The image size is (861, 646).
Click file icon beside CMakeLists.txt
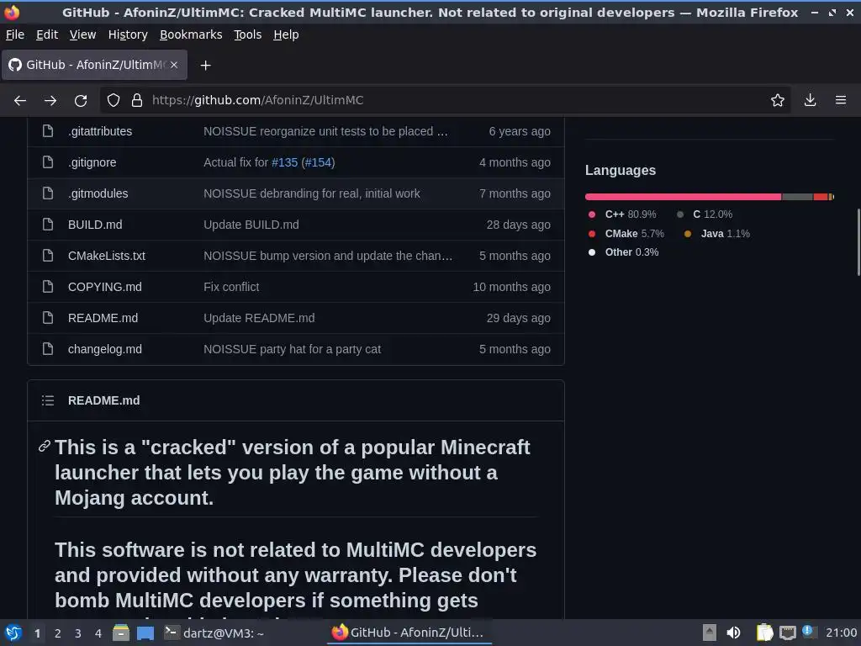[x=48, y=256]
